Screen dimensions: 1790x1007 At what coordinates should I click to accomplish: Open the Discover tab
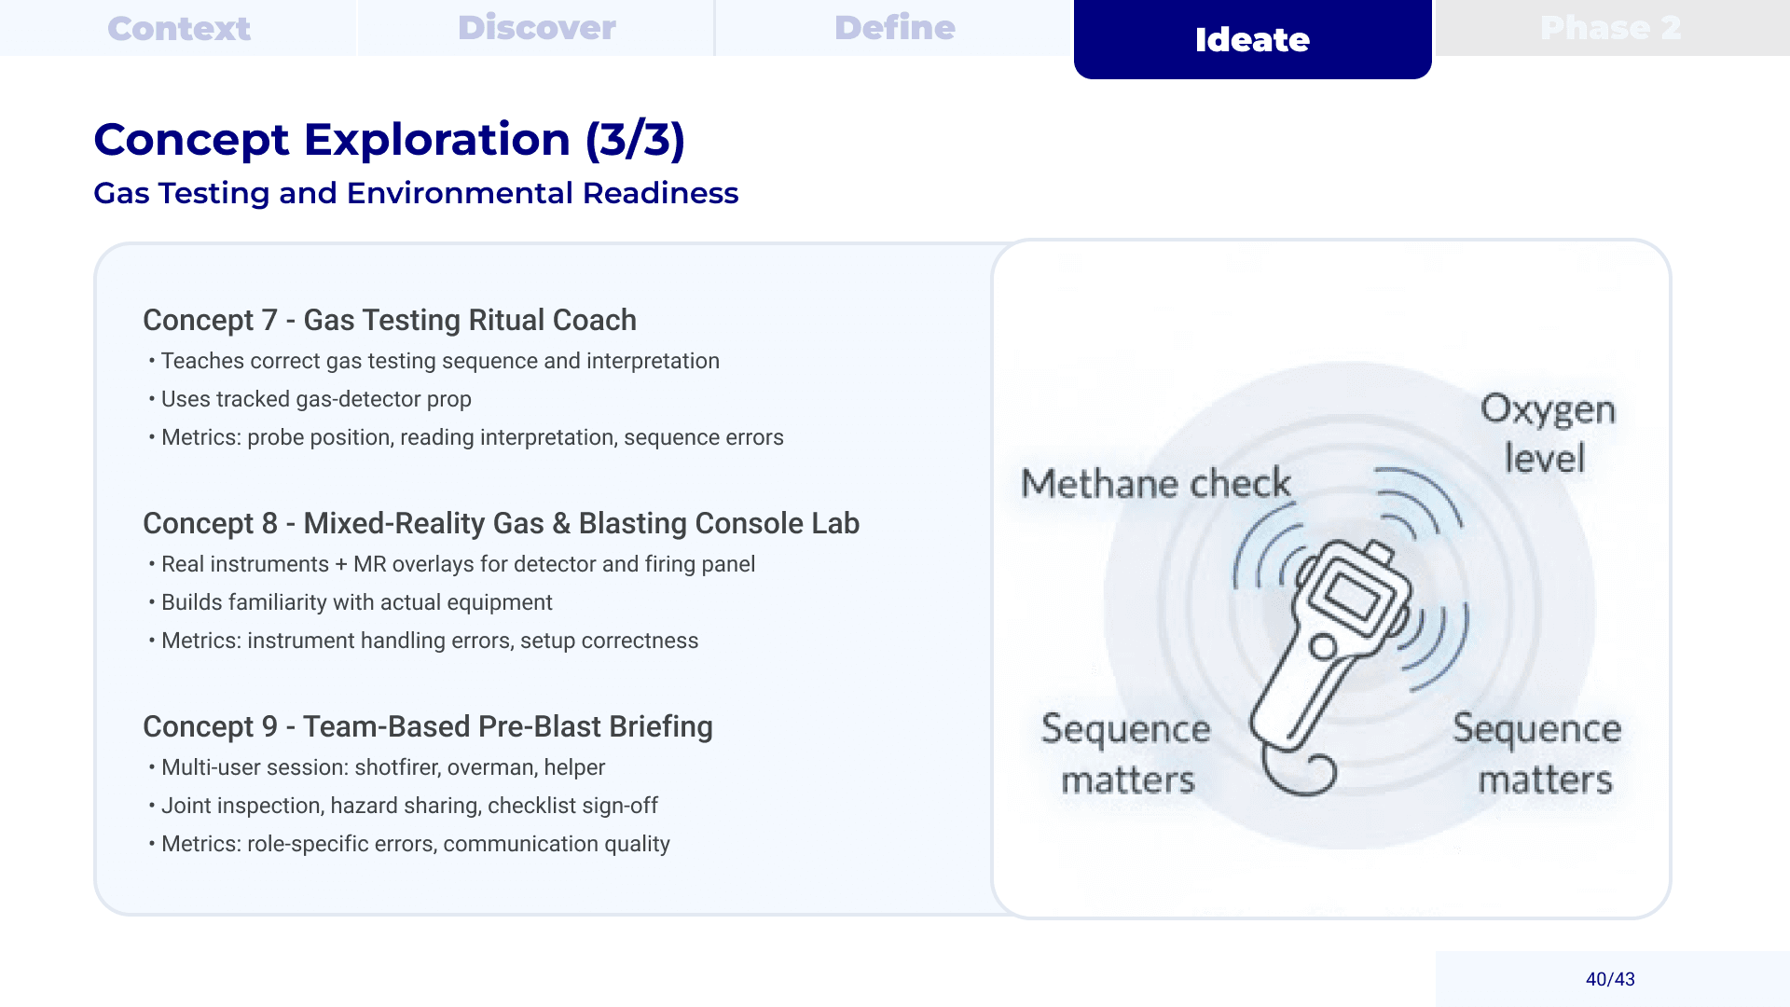tap(536, 28)
